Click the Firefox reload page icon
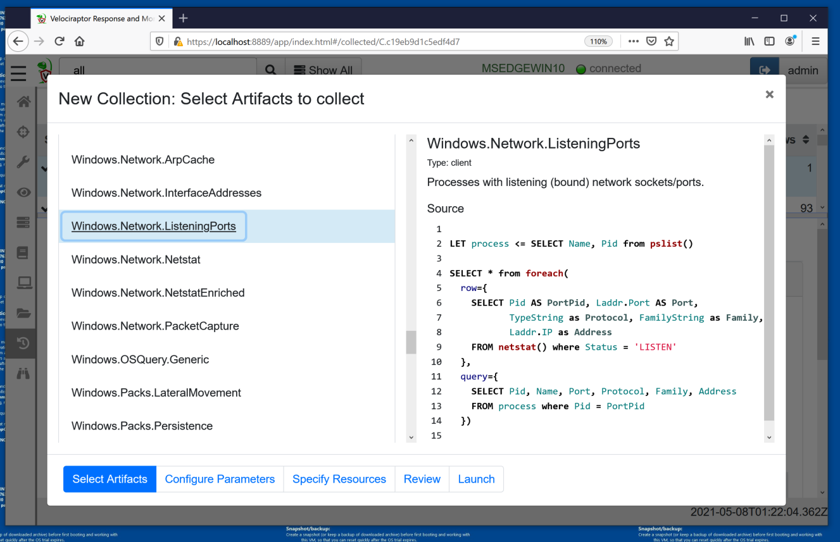The image size is (840, 542). pos(60,41)
